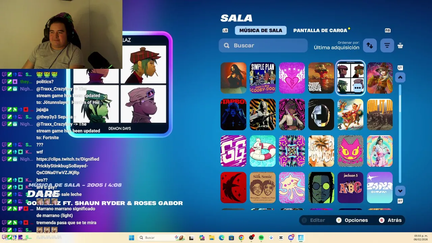Click the 'jajajja' chat message
Screen dimensions: 432x243
click(42, 110)
